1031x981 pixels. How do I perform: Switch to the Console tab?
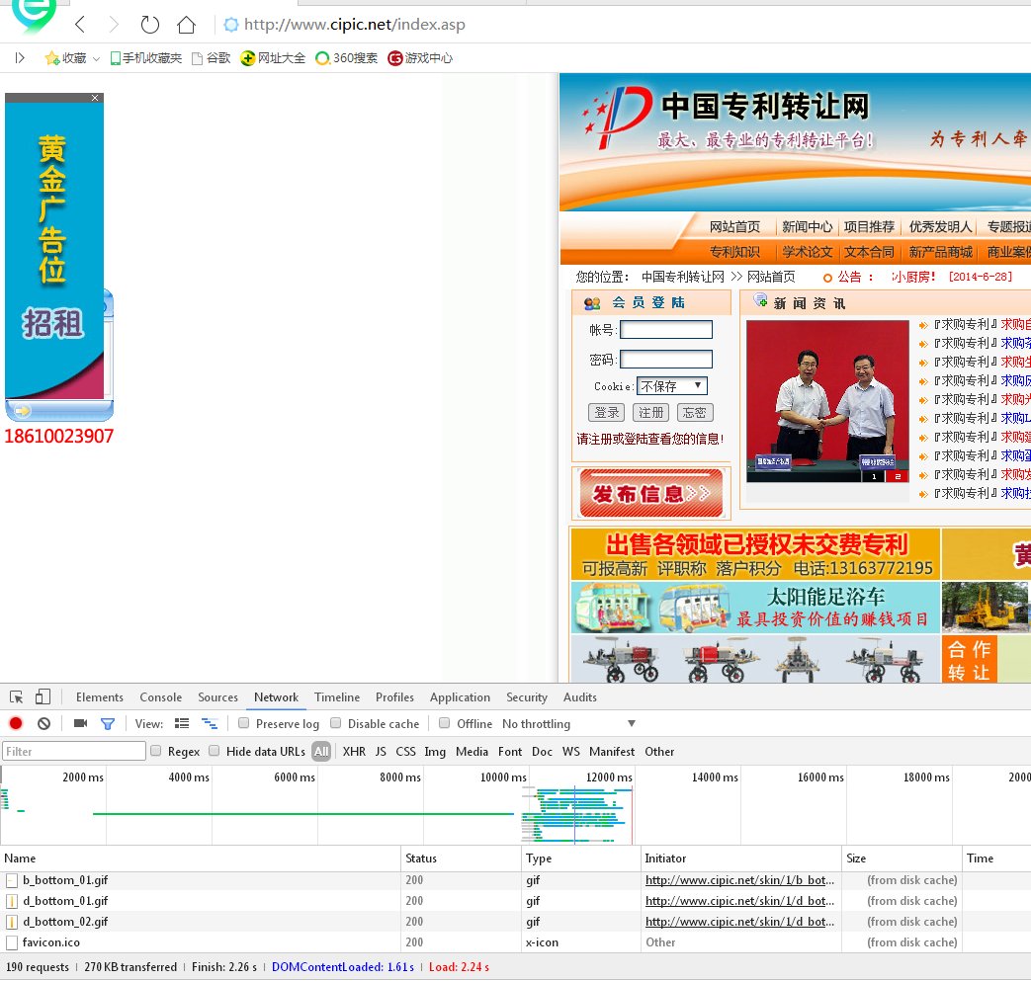pos(160,697)
